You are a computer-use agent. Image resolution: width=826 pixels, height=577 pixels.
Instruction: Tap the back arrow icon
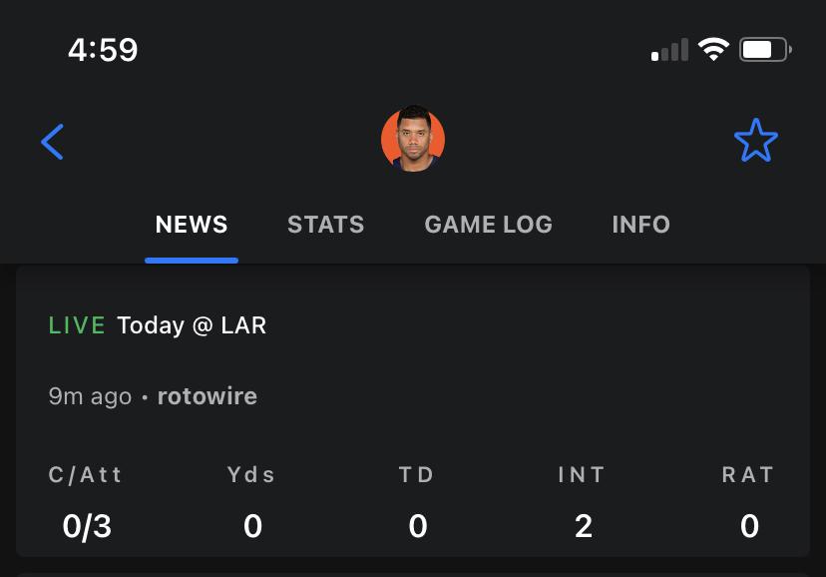[53, 142]
